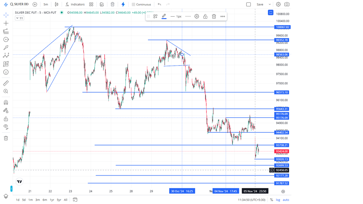Select the 5d time range

pos(24,200)
